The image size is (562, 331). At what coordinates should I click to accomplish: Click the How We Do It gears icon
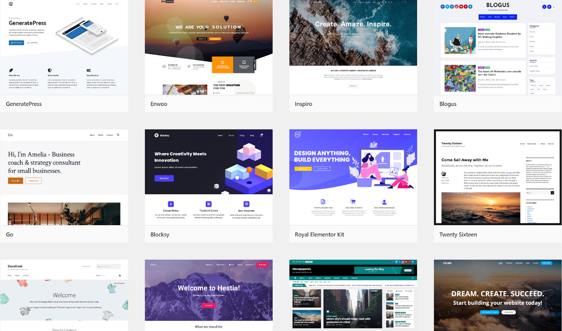point(89,70)
